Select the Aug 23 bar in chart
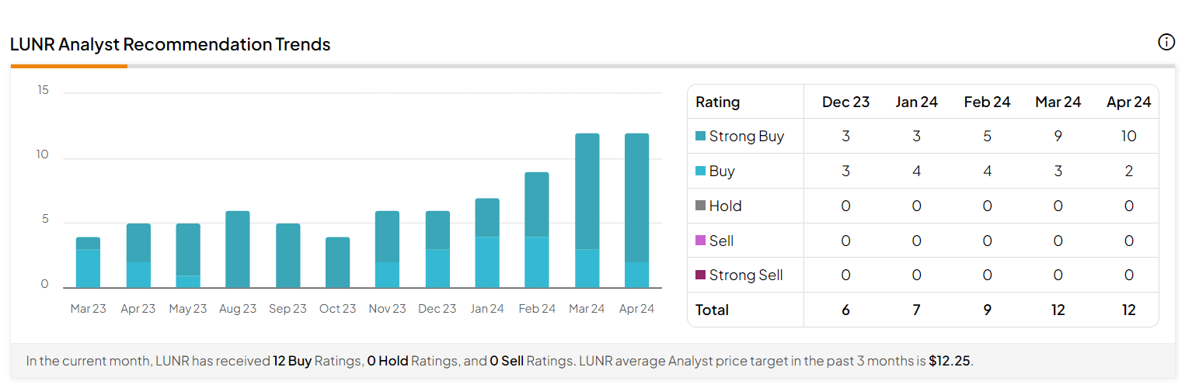 point(238,249)
